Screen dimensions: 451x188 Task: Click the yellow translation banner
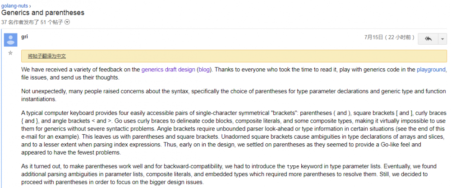234,56
